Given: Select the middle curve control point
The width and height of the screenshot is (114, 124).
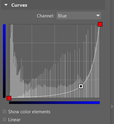Looking at the screenshot, I should [x=81, y=86].
